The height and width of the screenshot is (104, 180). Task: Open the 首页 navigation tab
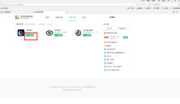[x=48, y=17]
